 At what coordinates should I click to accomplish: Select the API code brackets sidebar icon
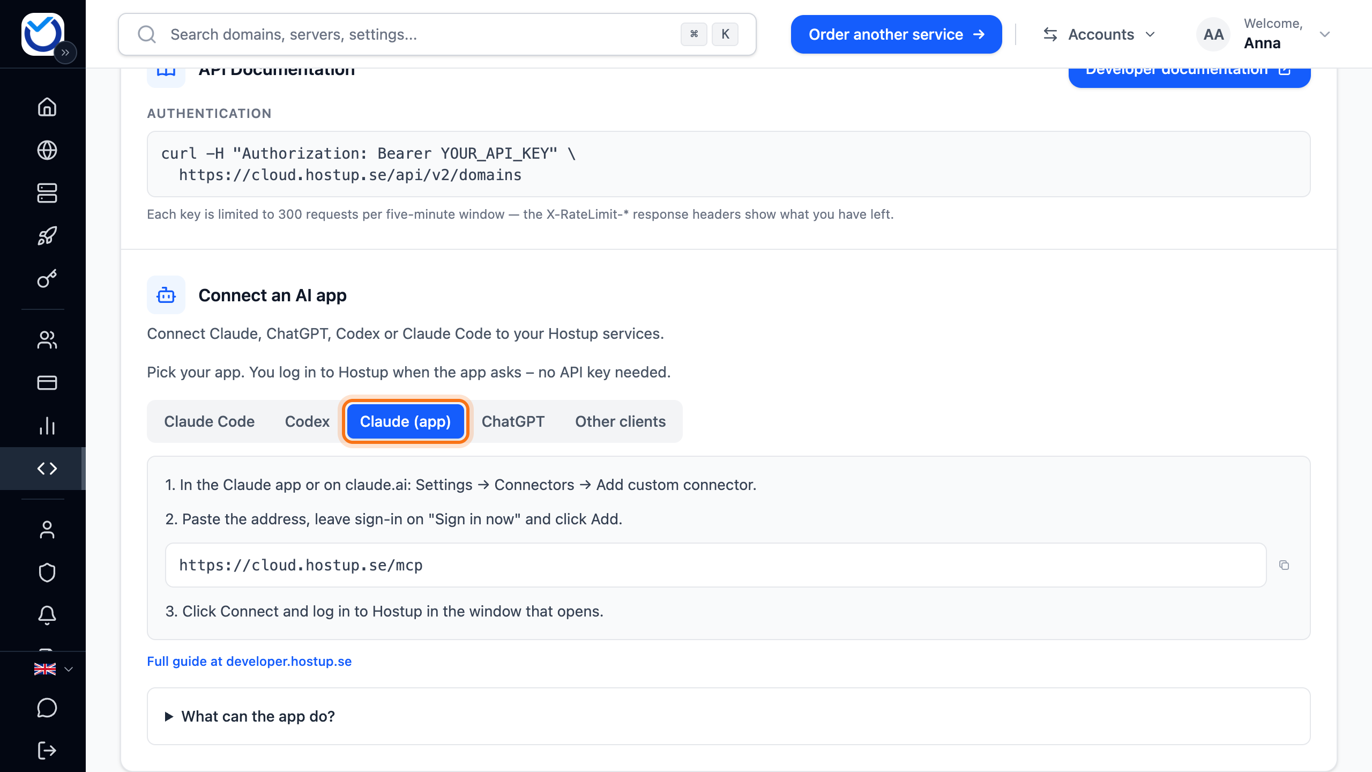pos(47,469)
